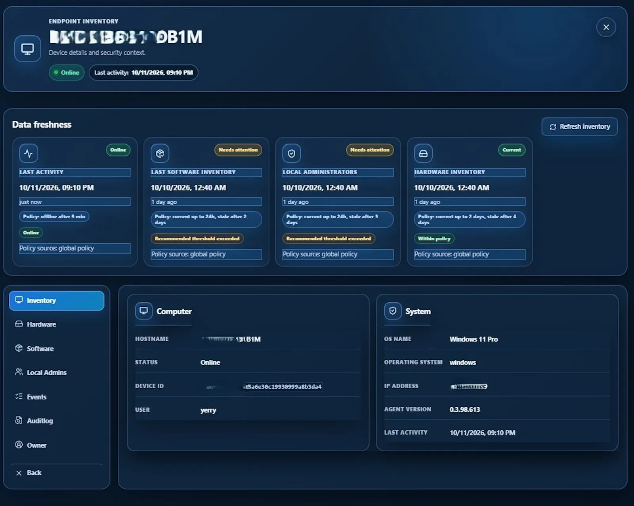Click the checklist icon next to Events
This screenshot has width=634, height=506.
[19, 396]
